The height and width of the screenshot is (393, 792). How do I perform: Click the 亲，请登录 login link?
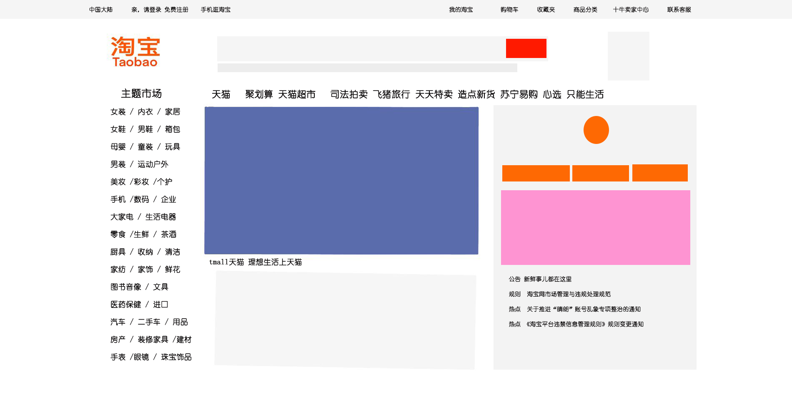146,10
